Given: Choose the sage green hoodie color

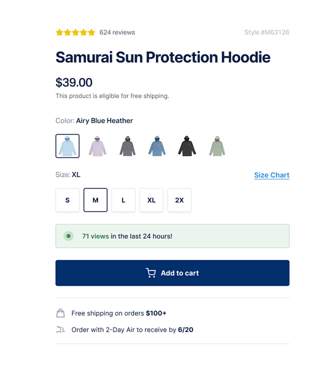Looking at the screenshot, I should point(217,146).
